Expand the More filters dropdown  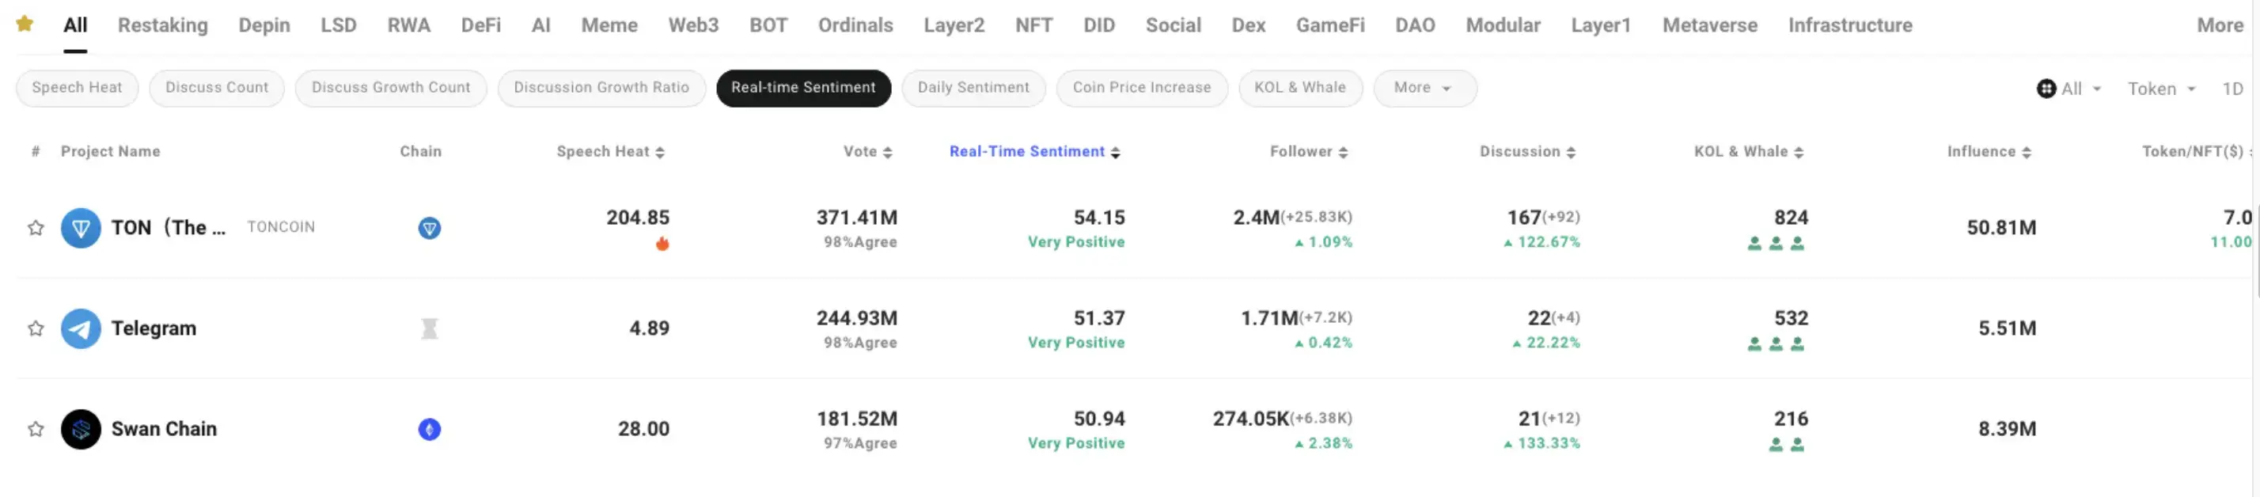[x=1423, y=88]
